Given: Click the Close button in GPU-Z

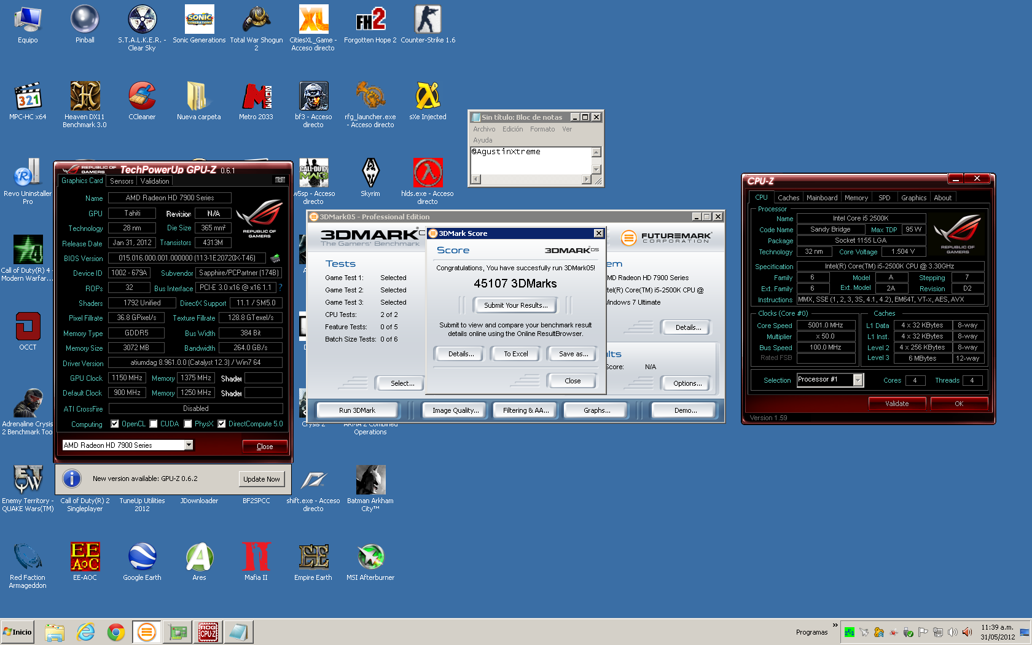Looking at the screenshot, I should 265,447.
